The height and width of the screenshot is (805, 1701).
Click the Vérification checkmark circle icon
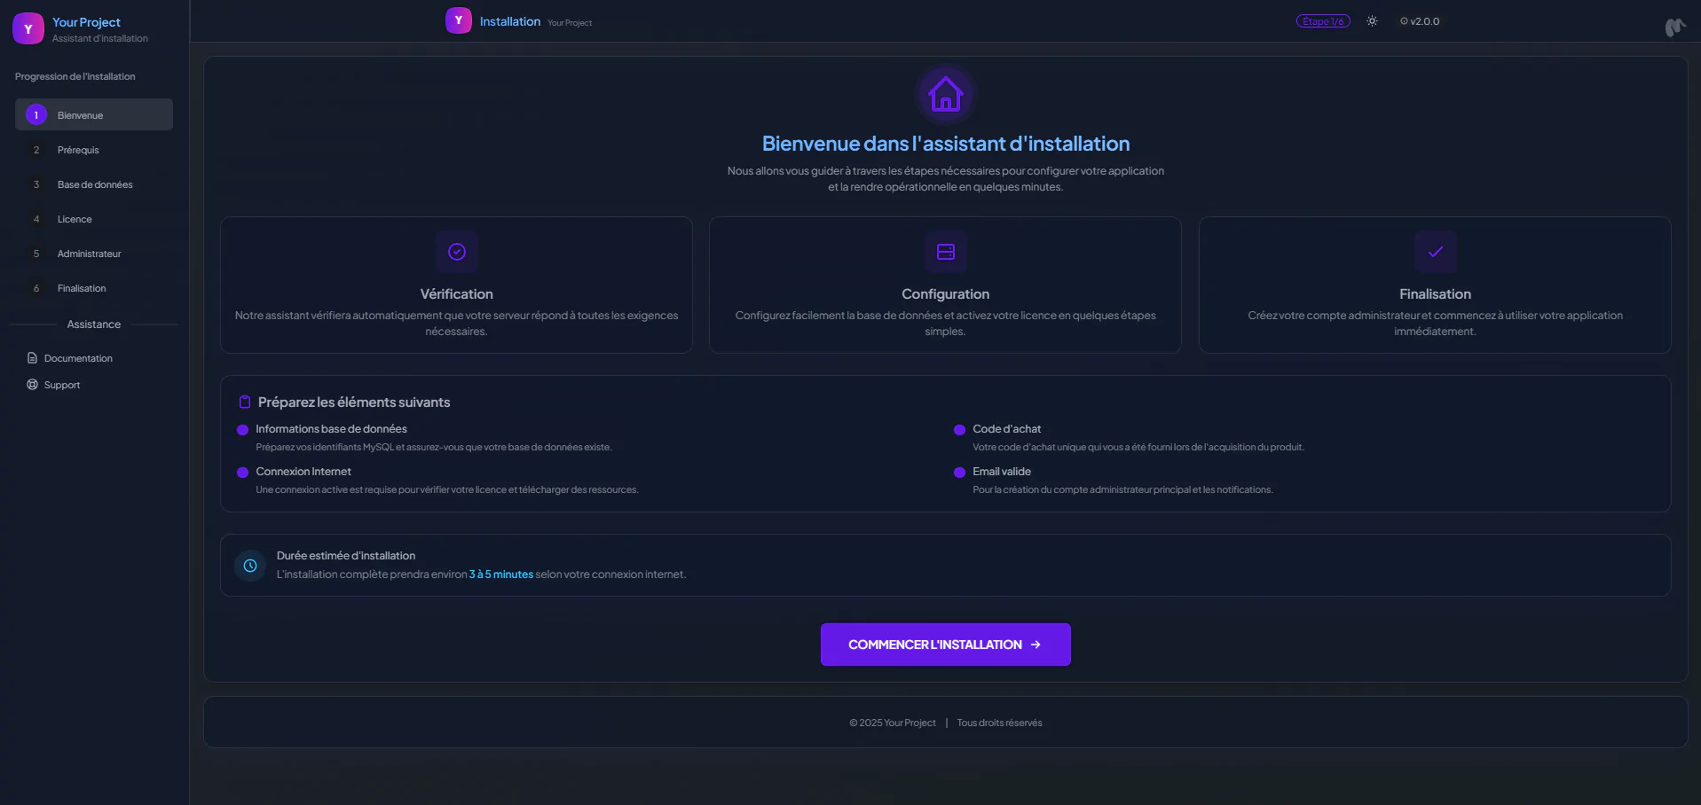pos(456,252)
